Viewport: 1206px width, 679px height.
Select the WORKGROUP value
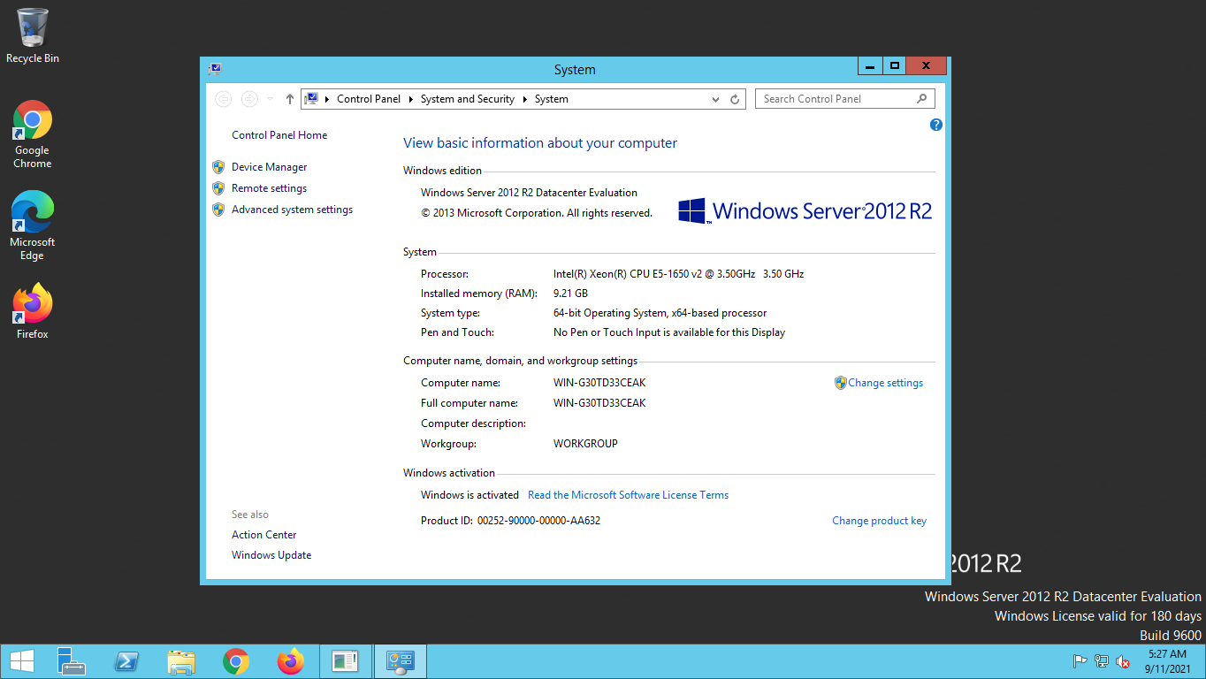point(585,444)
